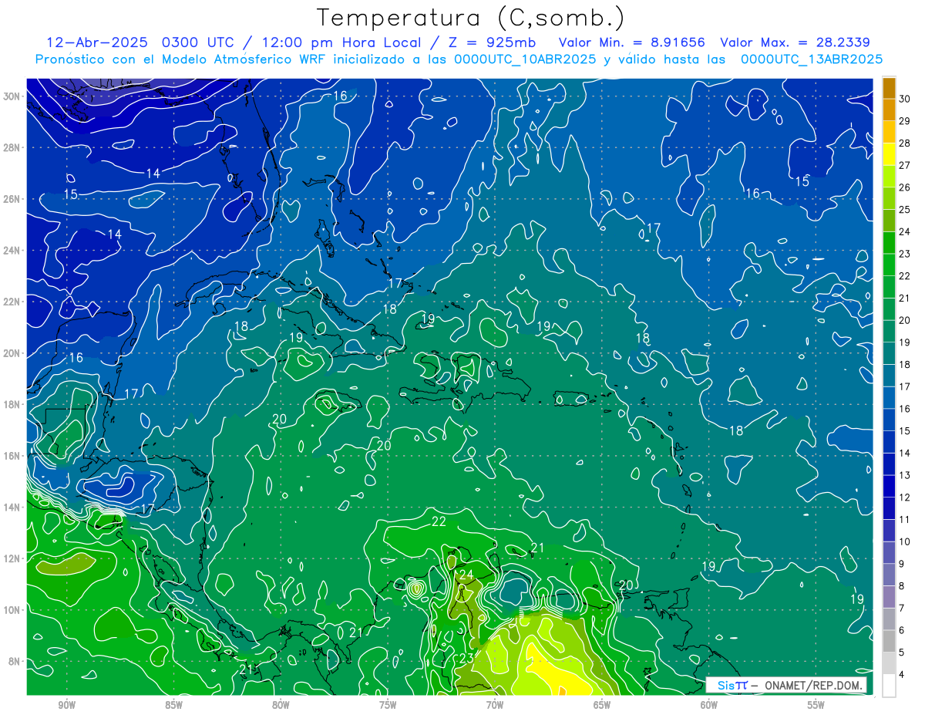
Task: Click legend value "4" on the color scale
Action: point(902,675)
